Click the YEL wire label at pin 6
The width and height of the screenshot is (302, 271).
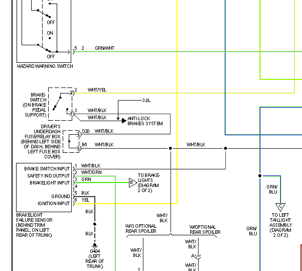click(x=85, y=200)
